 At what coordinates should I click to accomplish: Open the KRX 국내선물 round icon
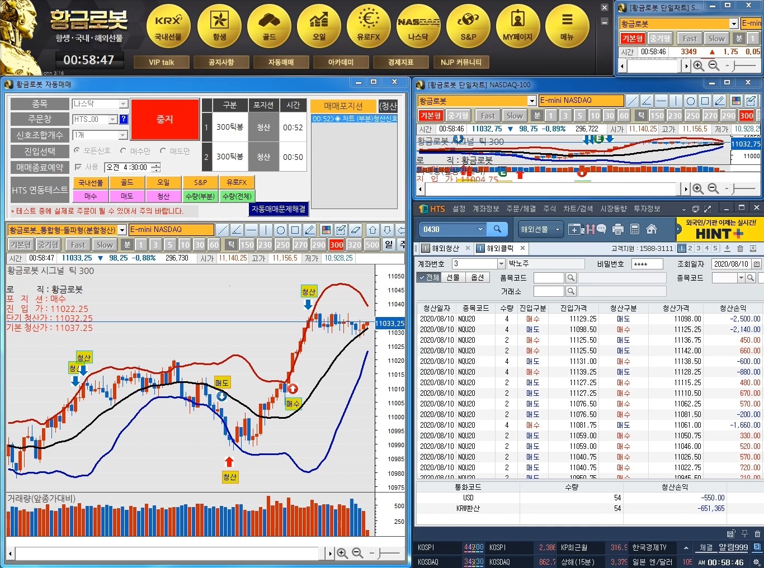tap(168, 26)
